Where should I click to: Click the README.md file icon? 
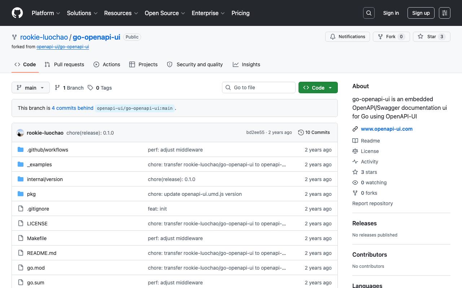[x=21, y=253]
